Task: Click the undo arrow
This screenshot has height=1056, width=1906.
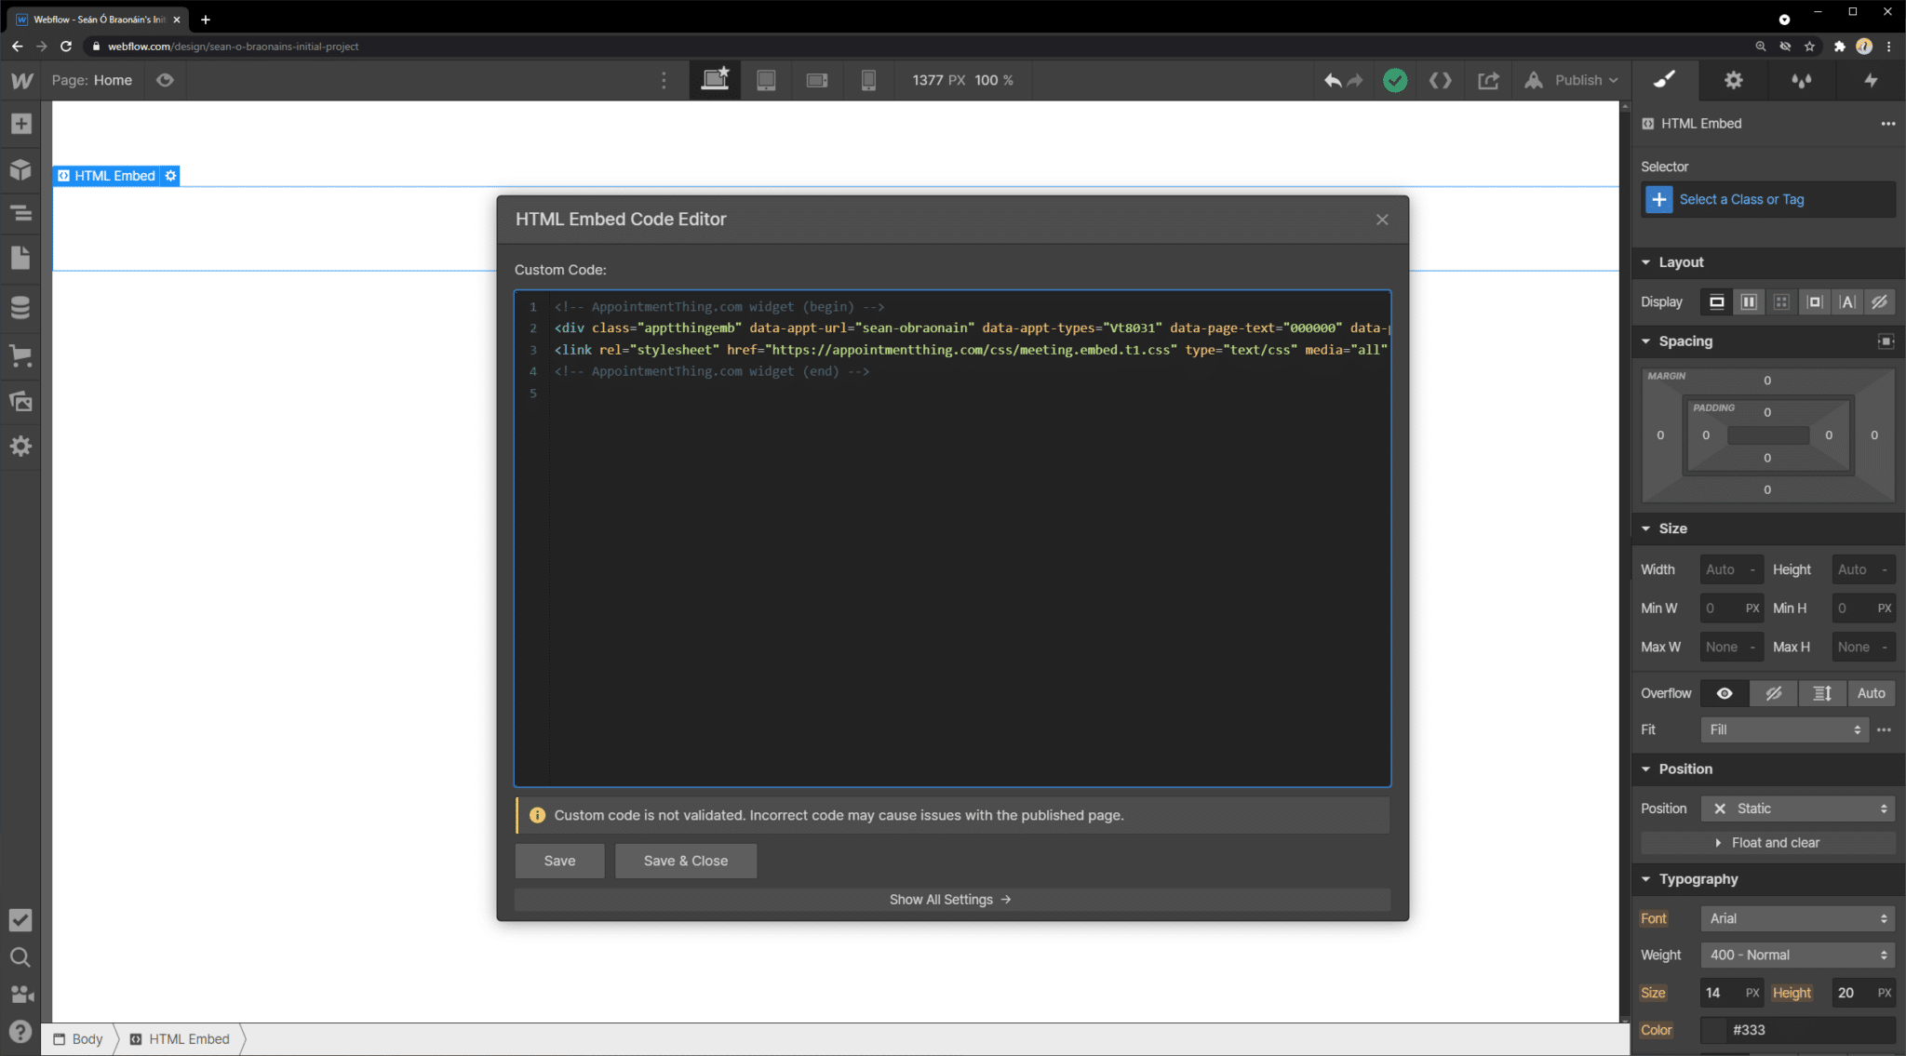Action: click(x=1332, y=80)
